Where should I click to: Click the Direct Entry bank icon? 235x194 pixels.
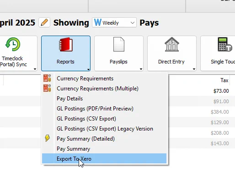(x=172, y=44)
